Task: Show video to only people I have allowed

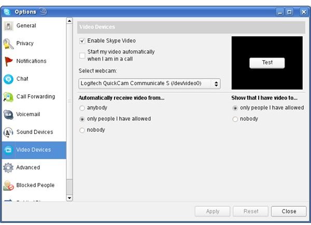Action: click(x=235, y=108)
